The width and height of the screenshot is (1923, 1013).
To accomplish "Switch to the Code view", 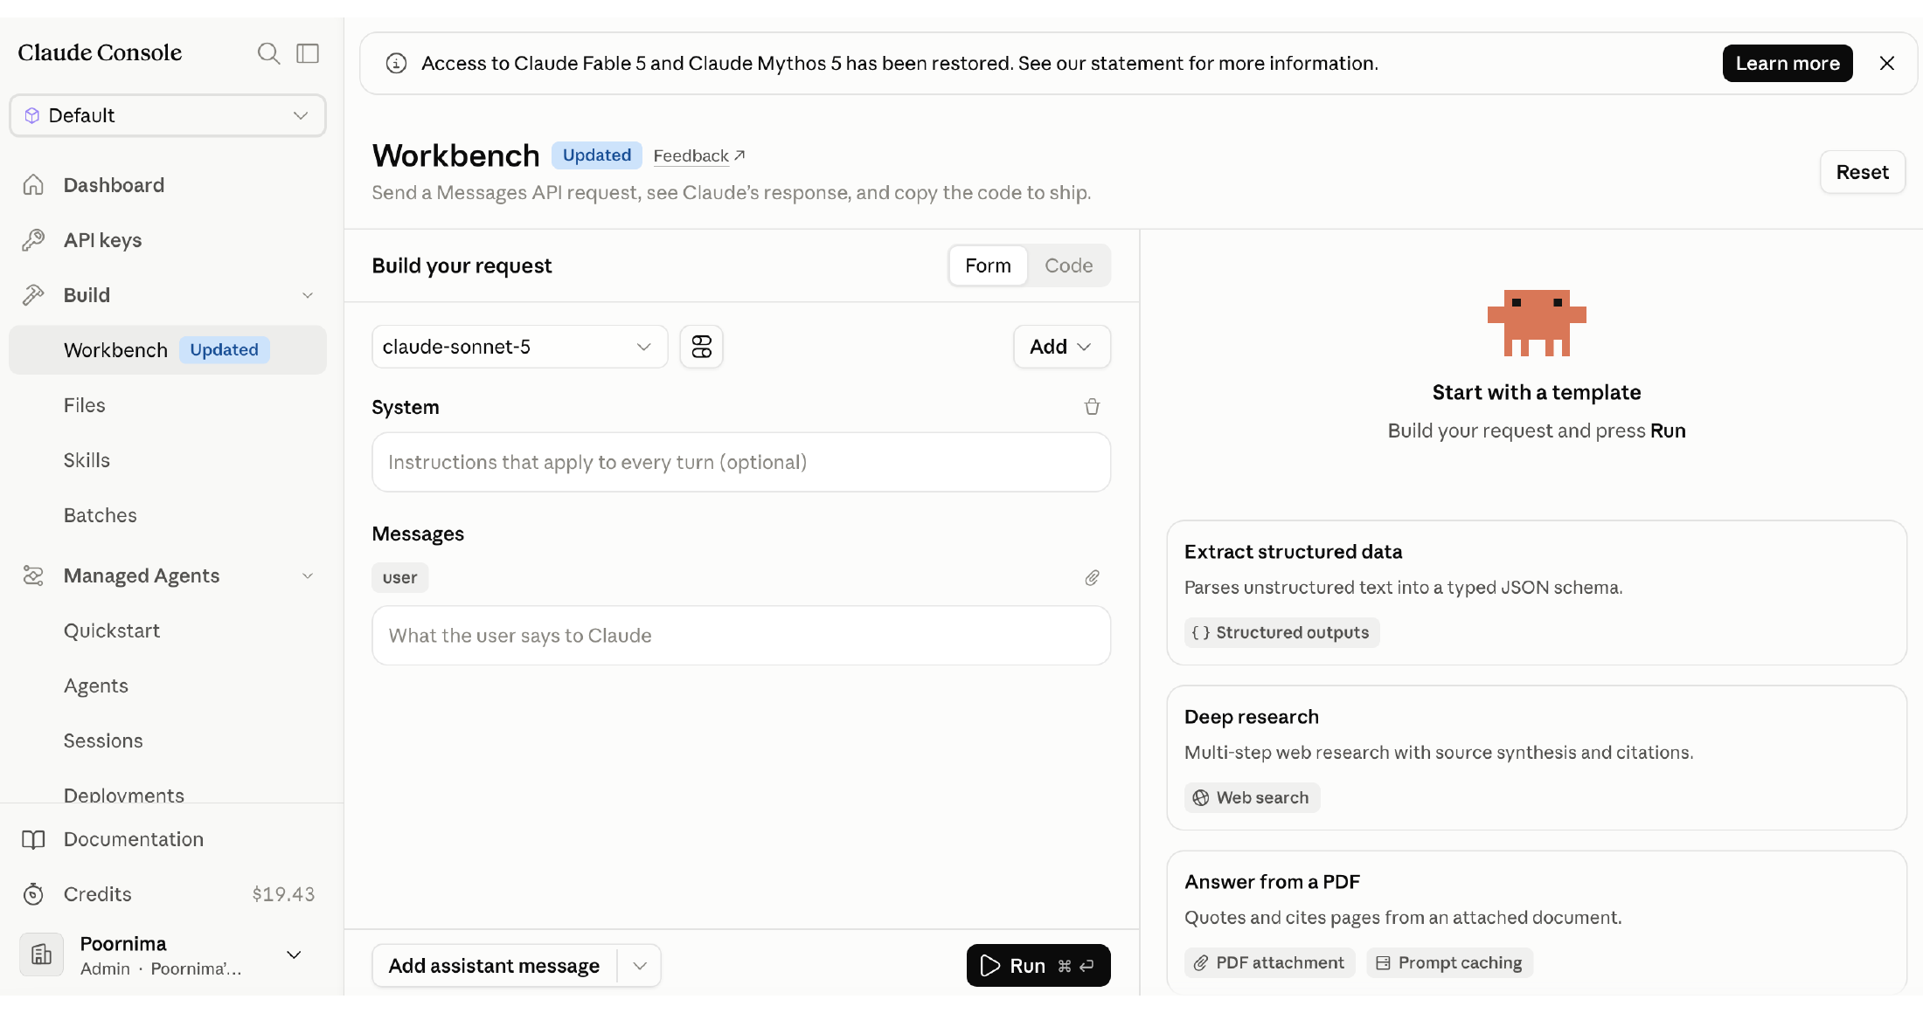I will 1068,265.
